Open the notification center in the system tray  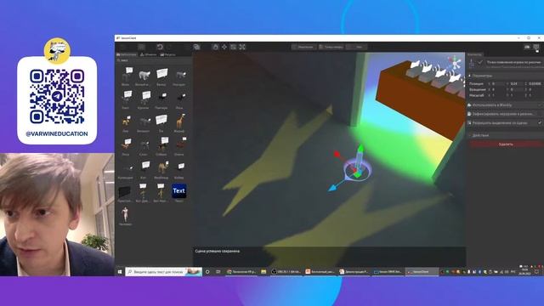[536, 272]
